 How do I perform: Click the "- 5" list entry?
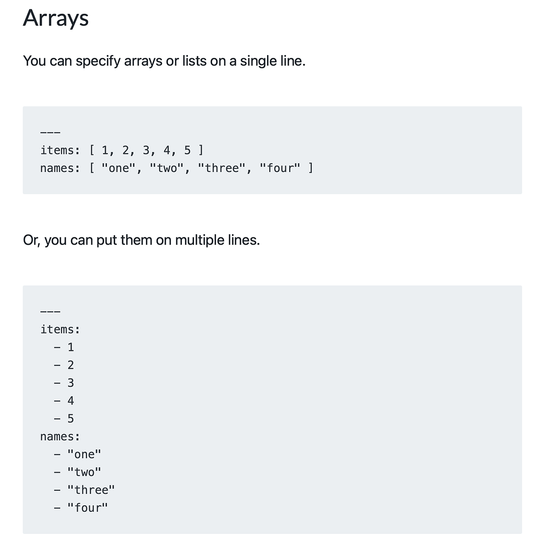64,419
